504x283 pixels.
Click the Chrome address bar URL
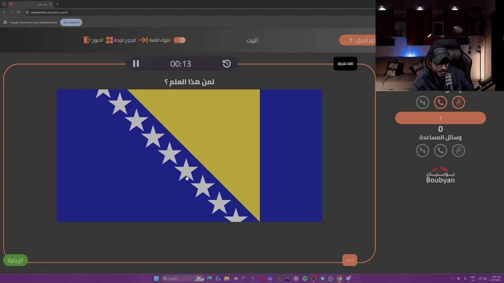pos(49,12)
